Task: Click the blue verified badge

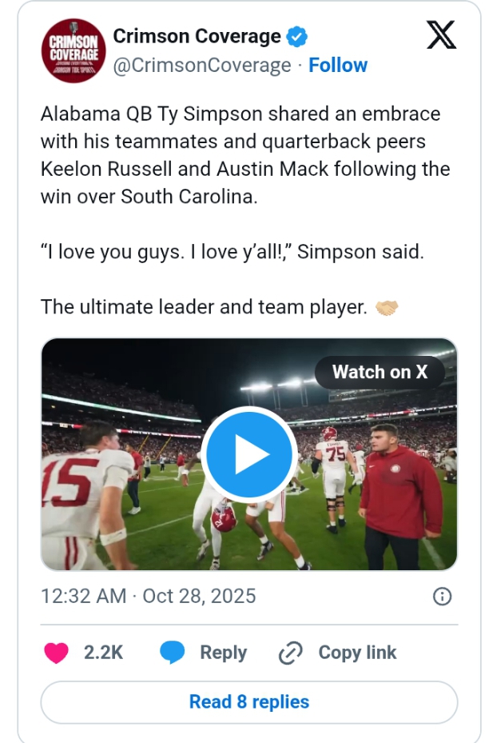Action: (297, 37)
